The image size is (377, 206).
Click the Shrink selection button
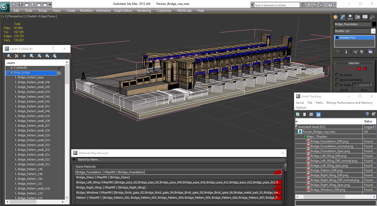click(344, 90)
